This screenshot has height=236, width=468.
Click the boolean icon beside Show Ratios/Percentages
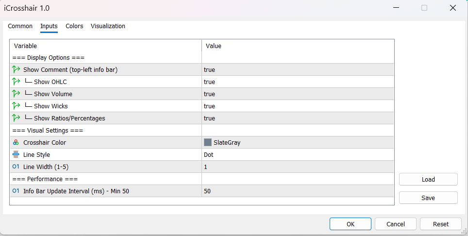pyautogui.click(x=16, y=118)
